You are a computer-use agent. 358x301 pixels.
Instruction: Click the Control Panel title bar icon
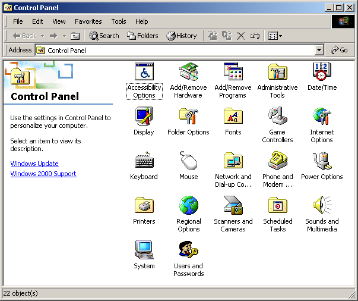click(8, 8)
